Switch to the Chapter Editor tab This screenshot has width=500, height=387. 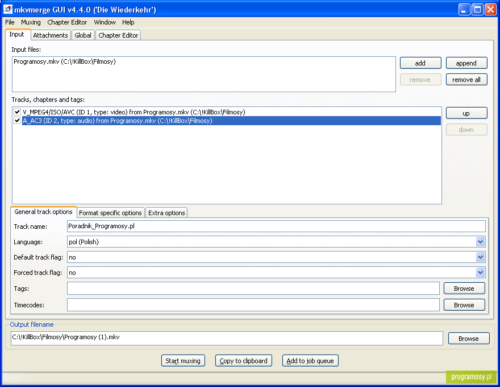[118, 35]
